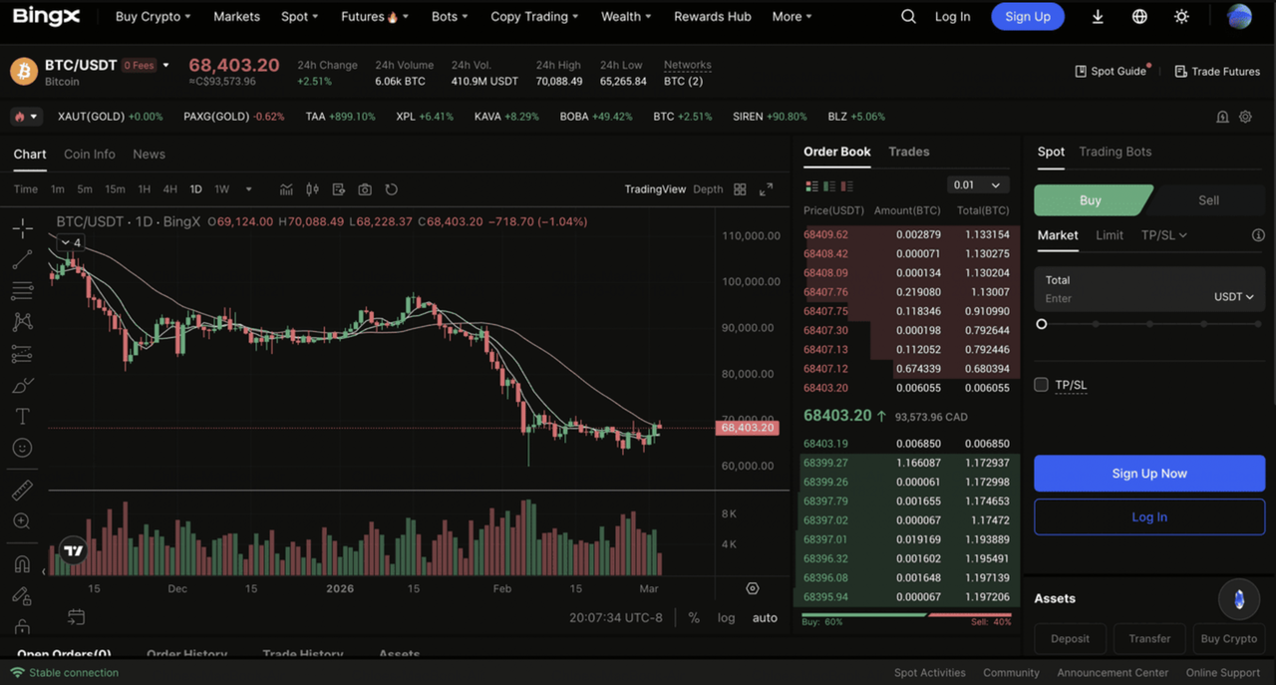Image resolution: width=1276 pixels, height=685 pixels.
Task: Open the trend line drawing tool
Action: pyautogui.click(x=22, y=259)
